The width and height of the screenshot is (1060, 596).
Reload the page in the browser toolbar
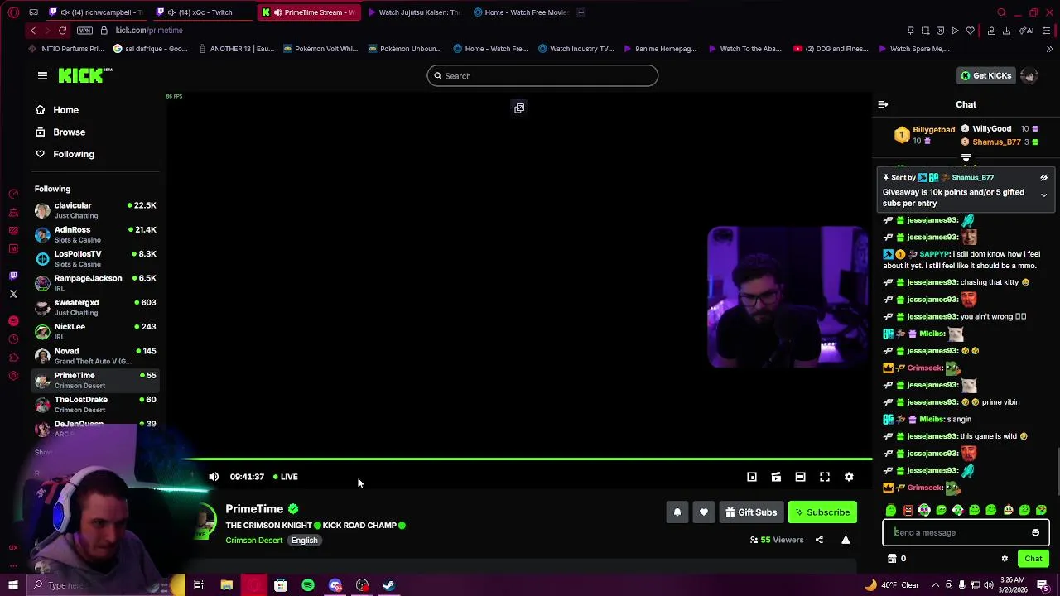[62, 31]
